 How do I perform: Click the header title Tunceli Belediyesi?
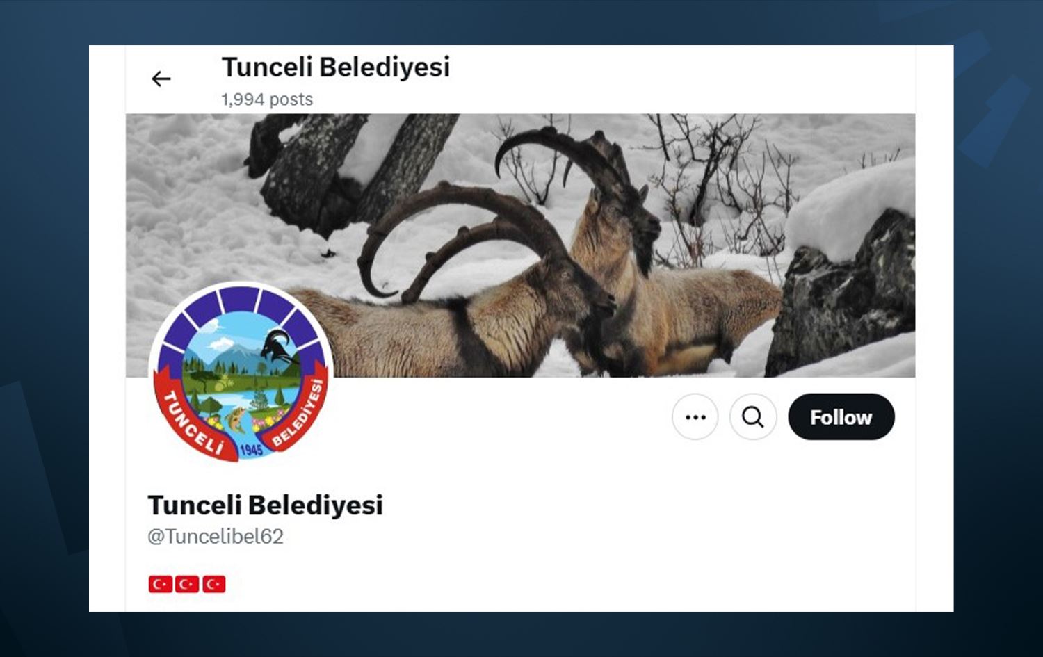pyautogui.click(x=336, y=67)
